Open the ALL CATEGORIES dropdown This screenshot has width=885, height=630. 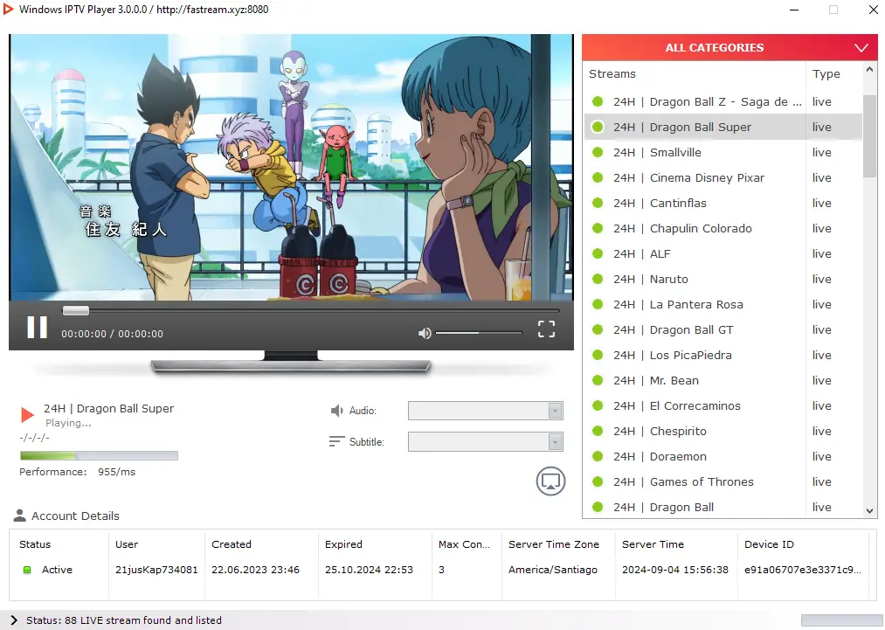pyautogui.click(x=729, y=47)
